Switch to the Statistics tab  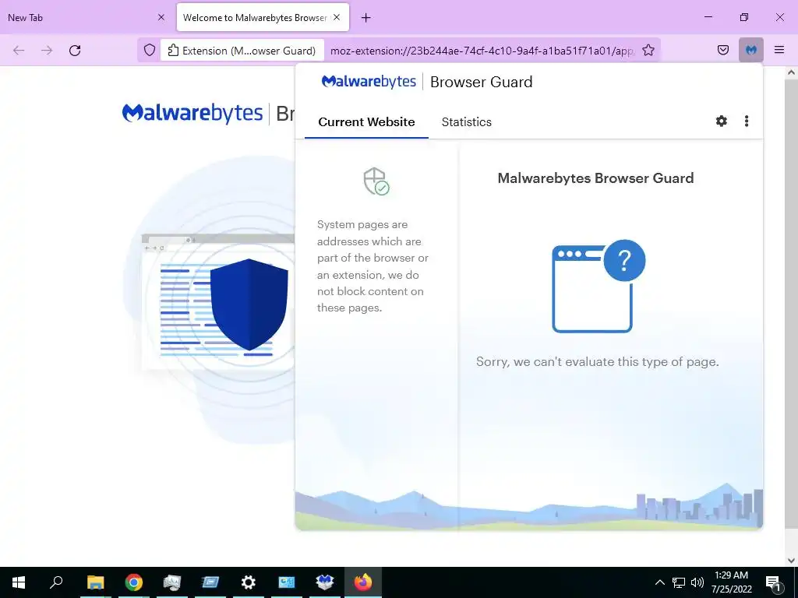click(466, 122)
